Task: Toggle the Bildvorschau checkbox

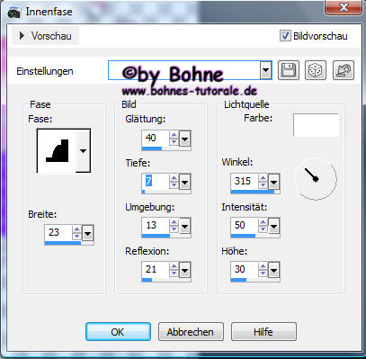Action: [285, 36]
